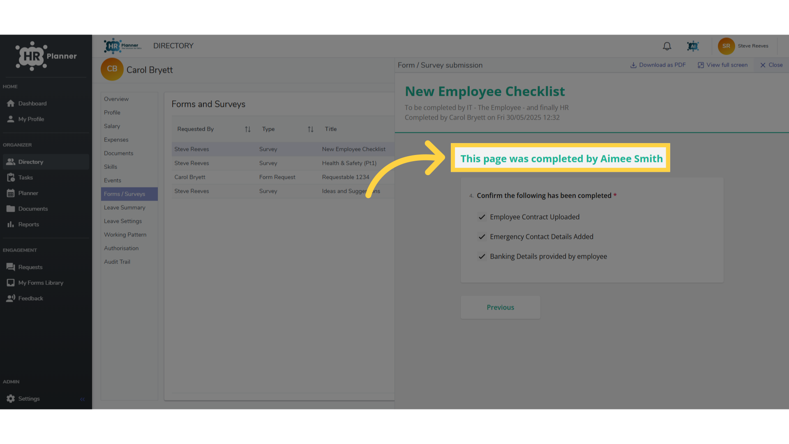
Task: Click the Title column header
Action: tap(330, 129)
